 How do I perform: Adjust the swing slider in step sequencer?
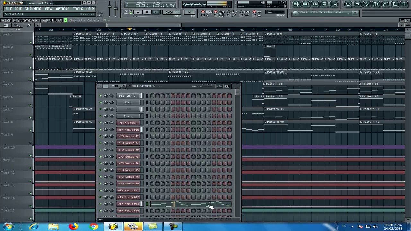point(206,86)
